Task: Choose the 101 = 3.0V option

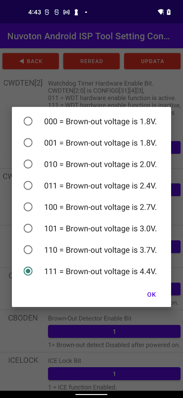Action: pyautogui.click(x=91, y=228)
